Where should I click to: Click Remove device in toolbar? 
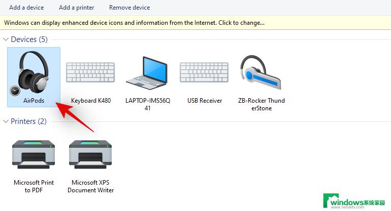pyautogui.click(x=129, y=8)
